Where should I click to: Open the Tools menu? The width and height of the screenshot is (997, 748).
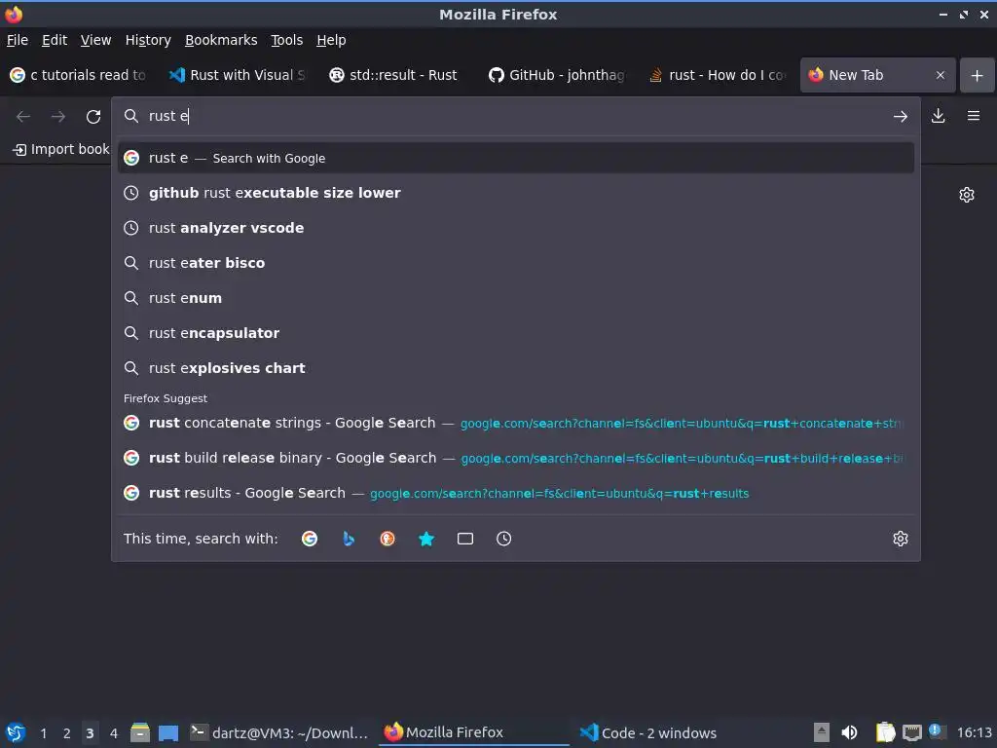pyautogui.click(x=287, y=40)
